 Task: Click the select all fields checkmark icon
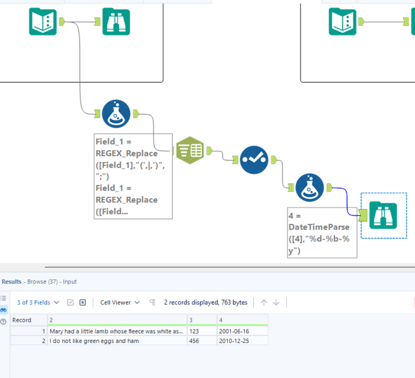coord(70,302)
